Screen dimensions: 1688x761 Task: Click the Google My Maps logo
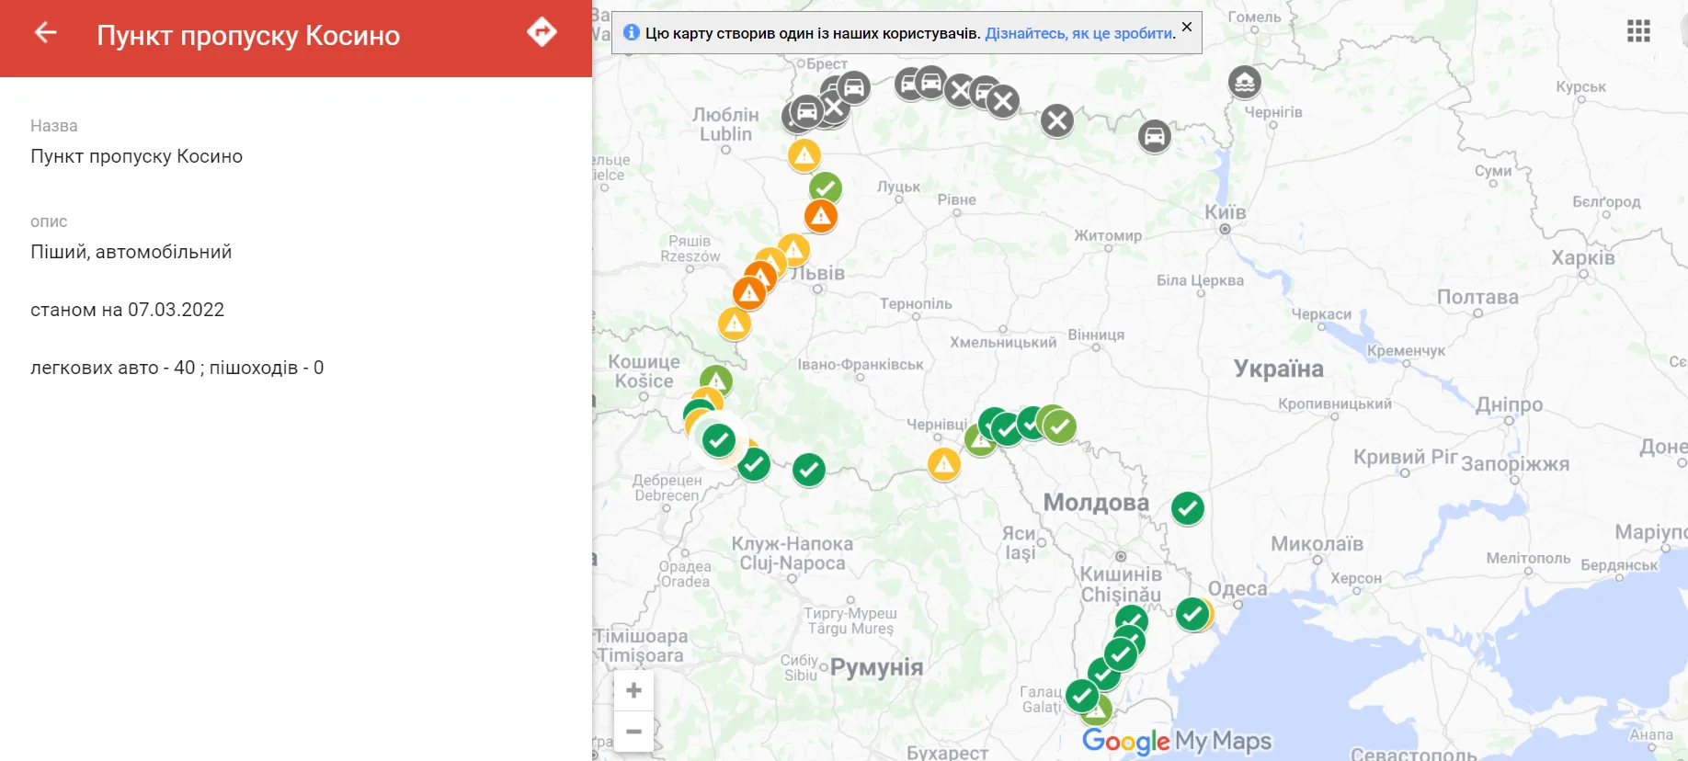(x=1177, y=741)
